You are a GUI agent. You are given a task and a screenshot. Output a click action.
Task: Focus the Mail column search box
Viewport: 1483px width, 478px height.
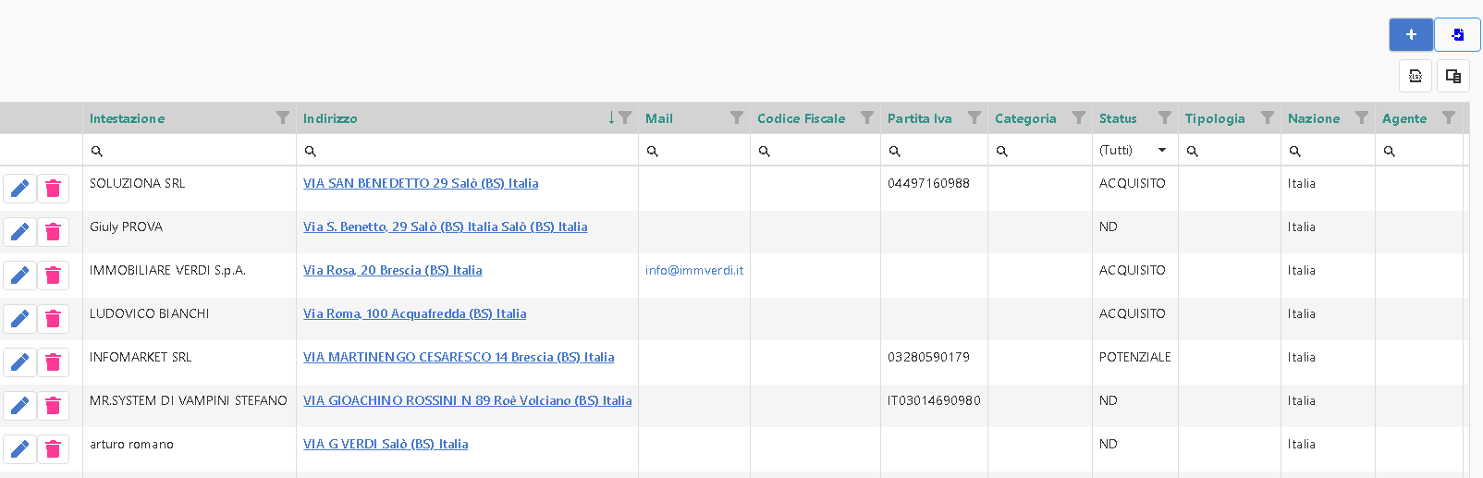(x=700, y=151)
